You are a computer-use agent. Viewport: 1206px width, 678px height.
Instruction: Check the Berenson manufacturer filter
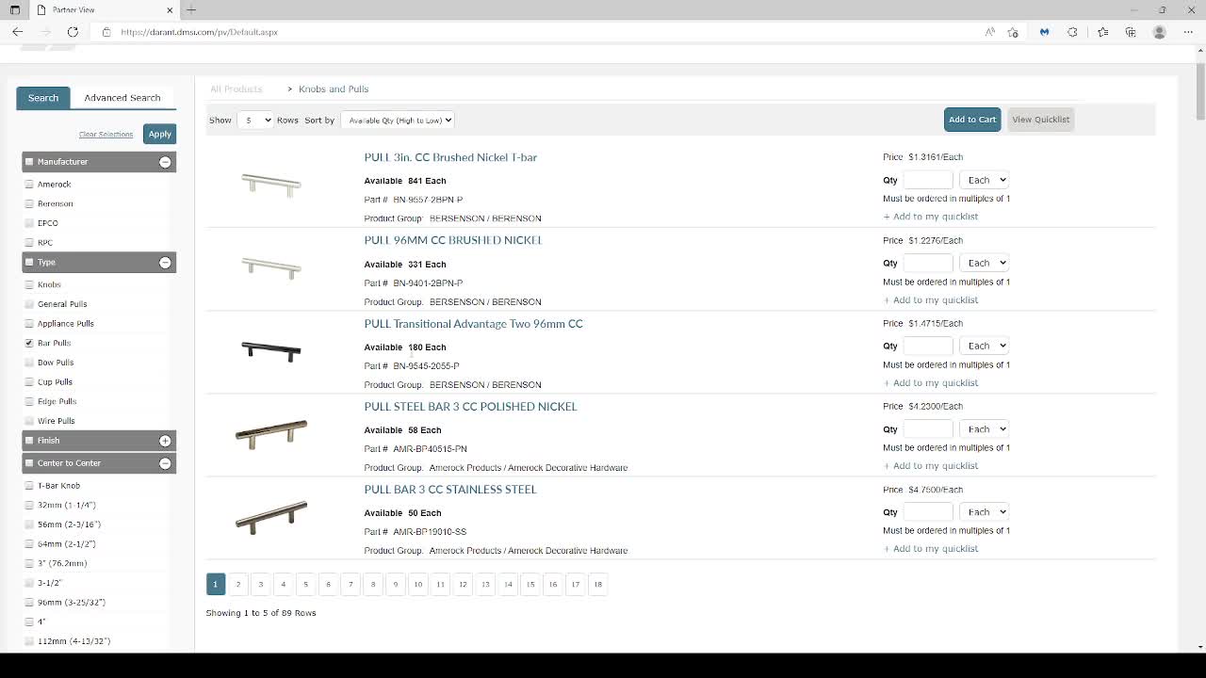click(x=29, y=203)
